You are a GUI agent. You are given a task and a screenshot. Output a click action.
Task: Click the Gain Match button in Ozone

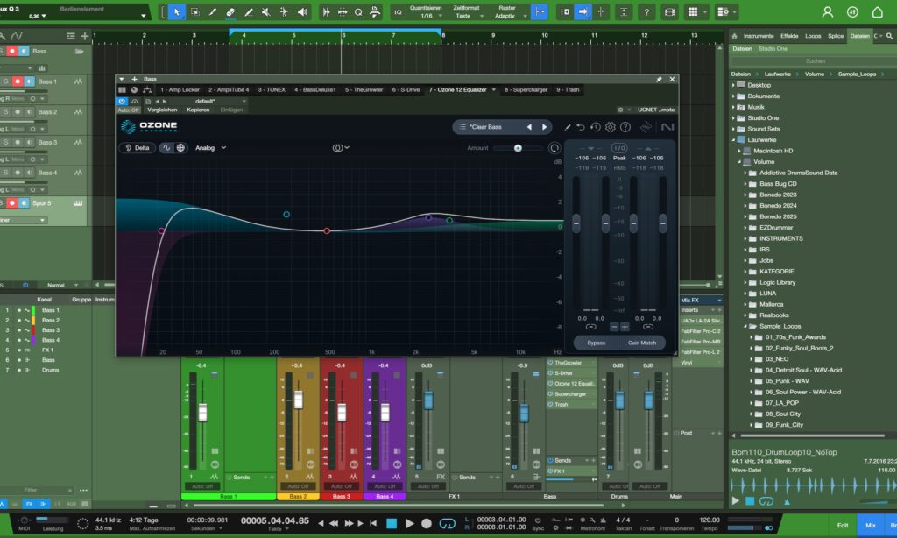pos(640,343)
